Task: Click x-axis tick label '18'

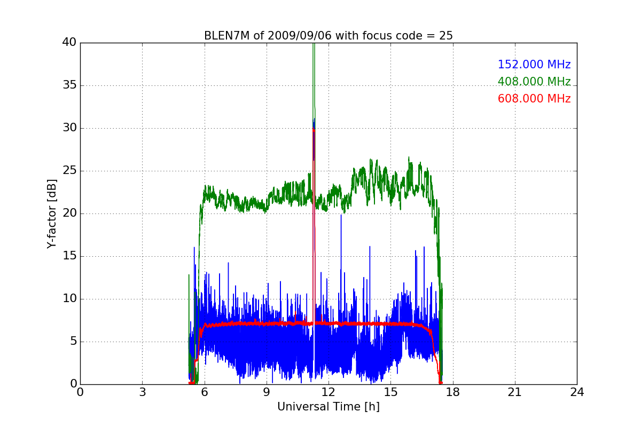Action: click(x=452, y=392)
